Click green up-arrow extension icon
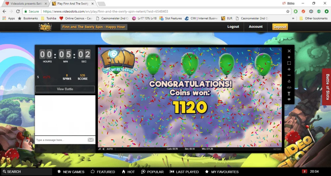 coord(326,11)
